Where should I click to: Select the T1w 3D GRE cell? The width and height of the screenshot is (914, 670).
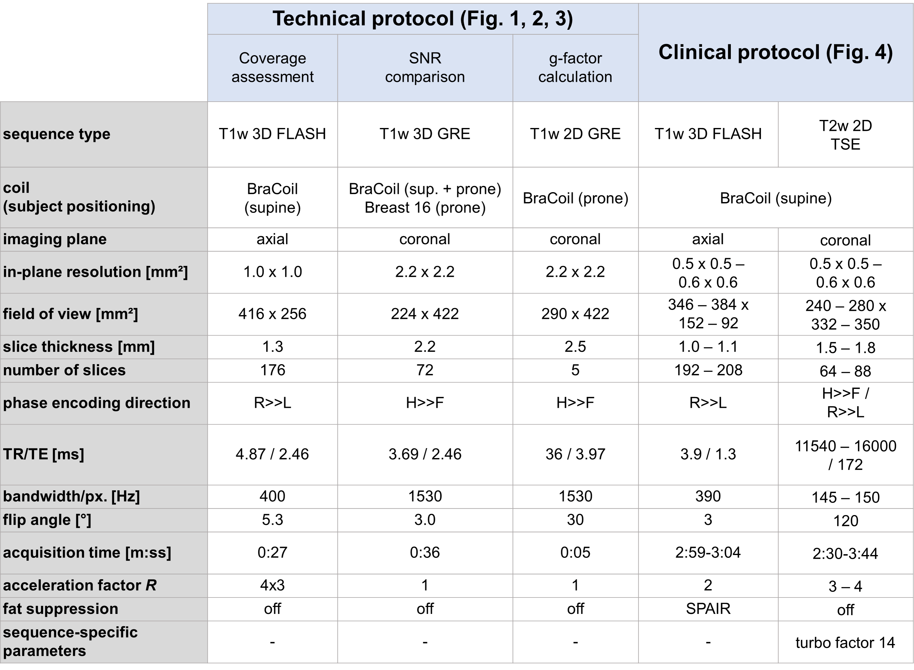click(424, 134)
